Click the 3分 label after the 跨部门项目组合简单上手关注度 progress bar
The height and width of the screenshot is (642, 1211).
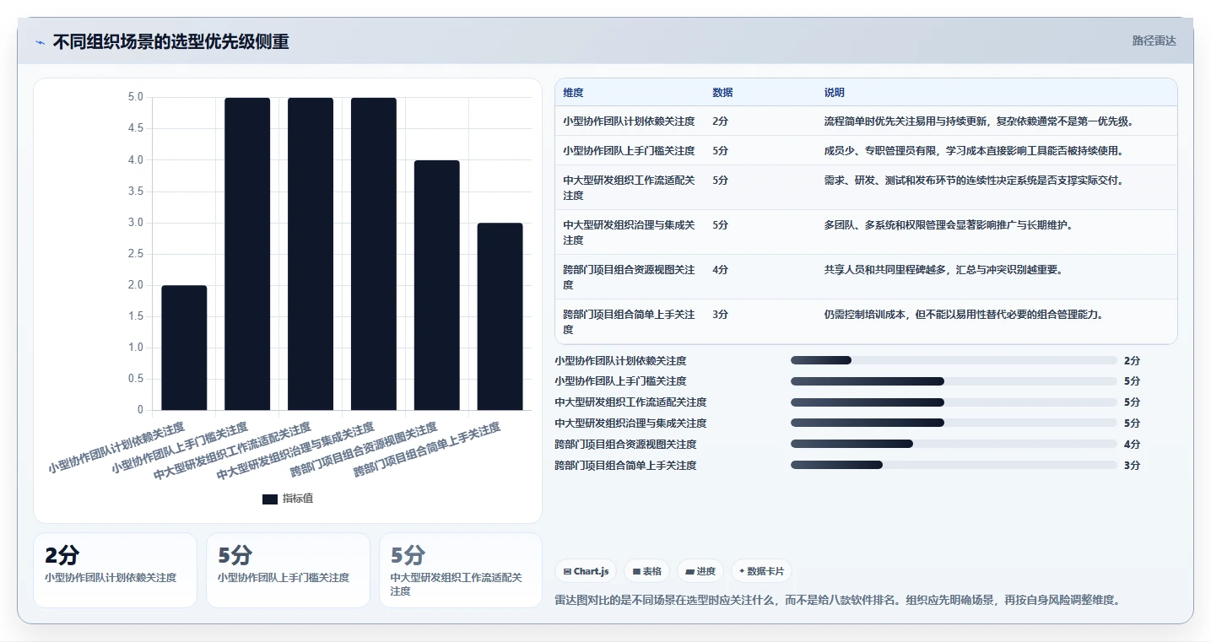(1132, 466)
